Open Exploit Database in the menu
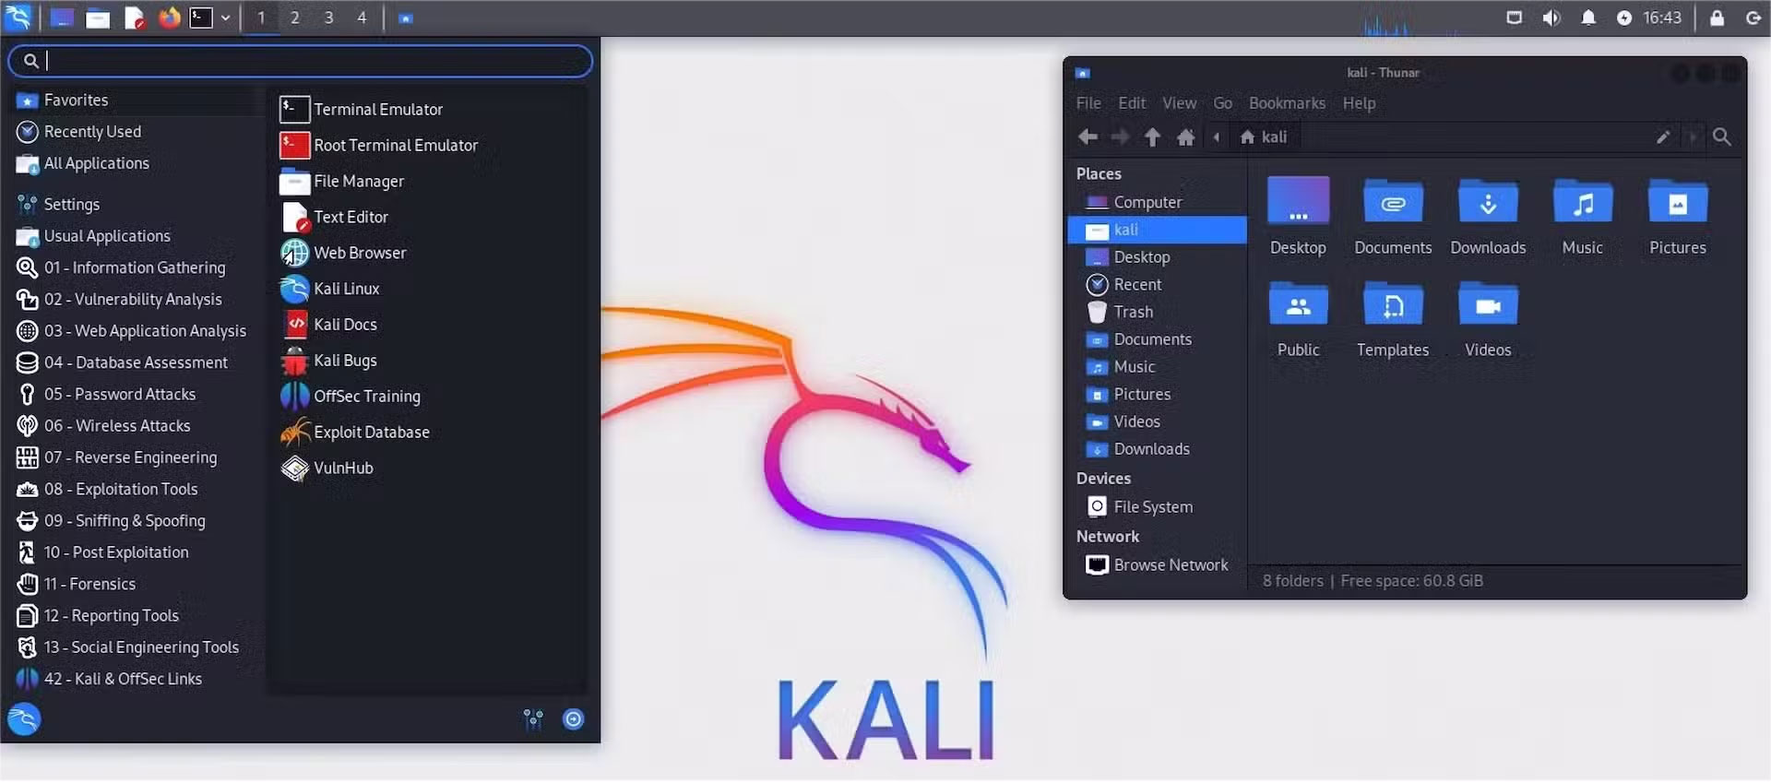This screenshot has width=1771, height=783. pos(371,433)
